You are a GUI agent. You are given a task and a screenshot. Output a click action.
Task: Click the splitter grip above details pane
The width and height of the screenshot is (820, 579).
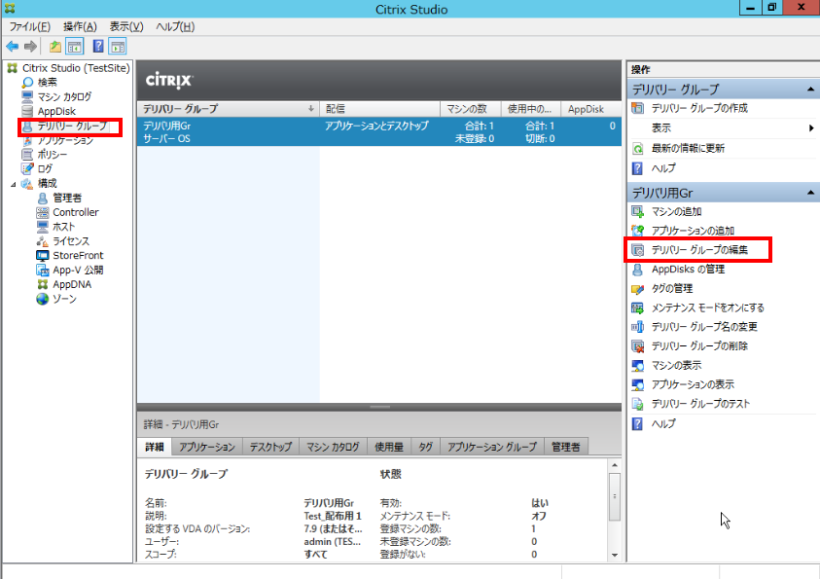click(379, 407)
